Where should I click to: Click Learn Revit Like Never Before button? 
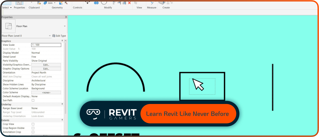click(x=188, y=114)
